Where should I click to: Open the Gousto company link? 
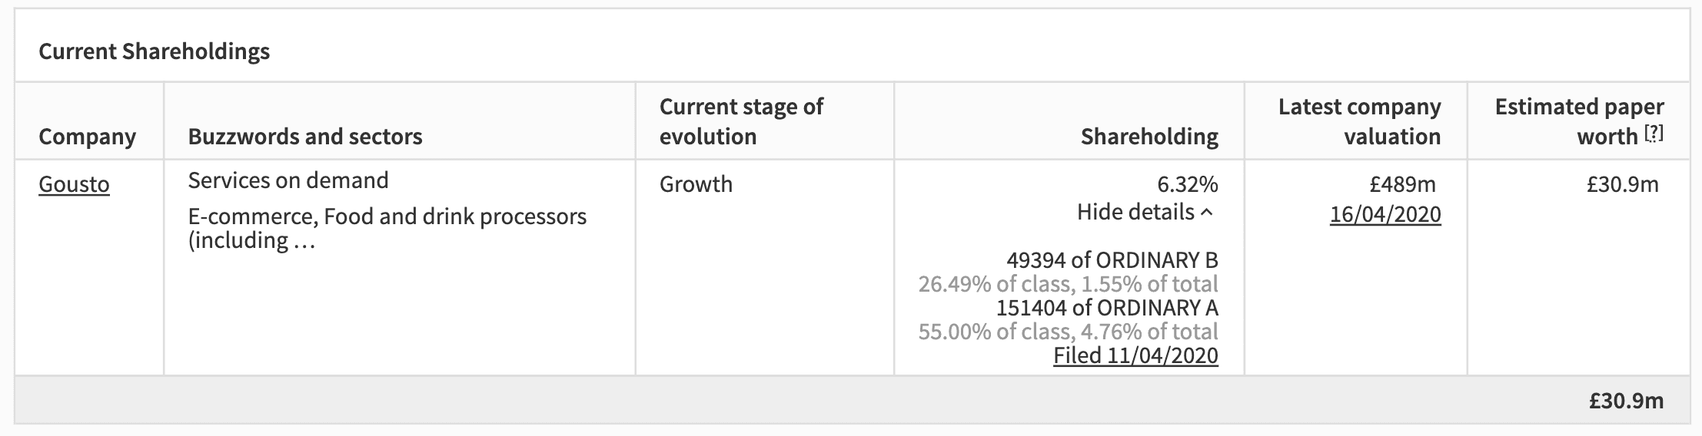(x=74, y=184)
